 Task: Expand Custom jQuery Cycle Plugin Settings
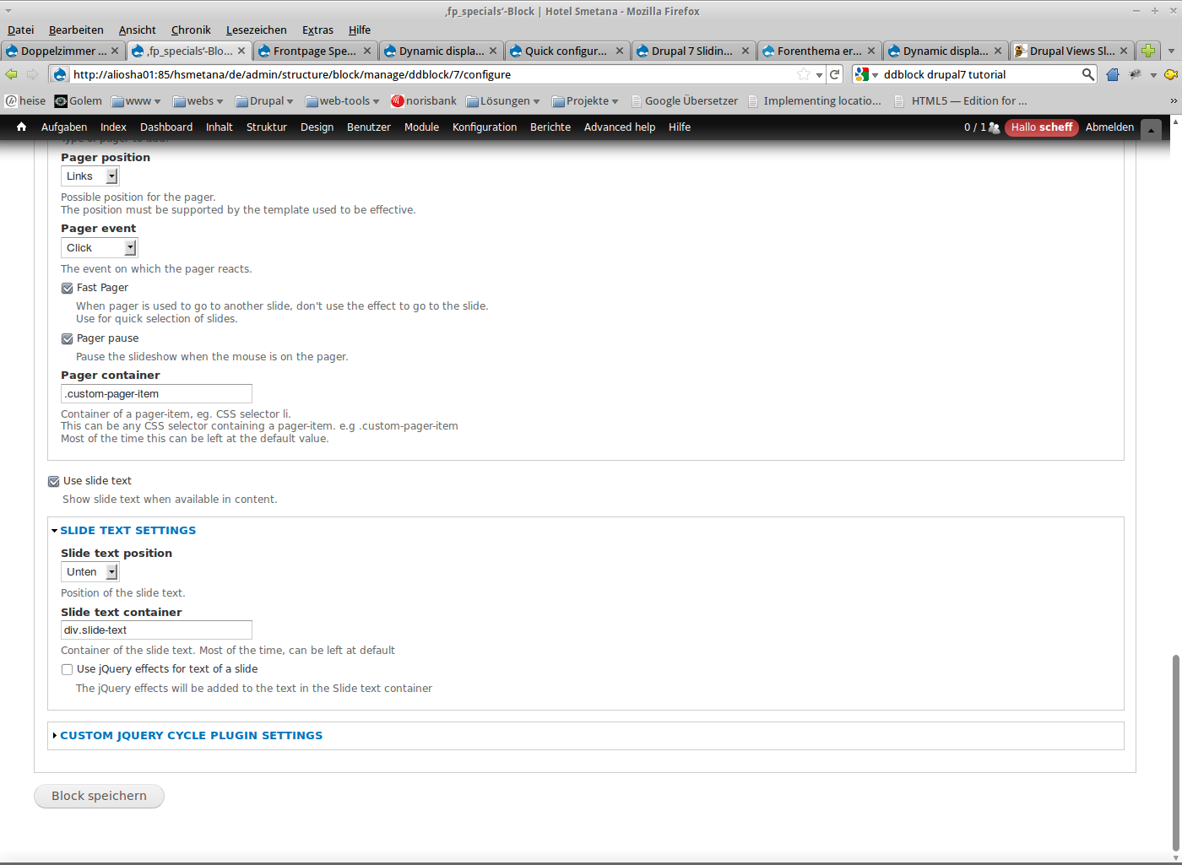coord(191,736)
